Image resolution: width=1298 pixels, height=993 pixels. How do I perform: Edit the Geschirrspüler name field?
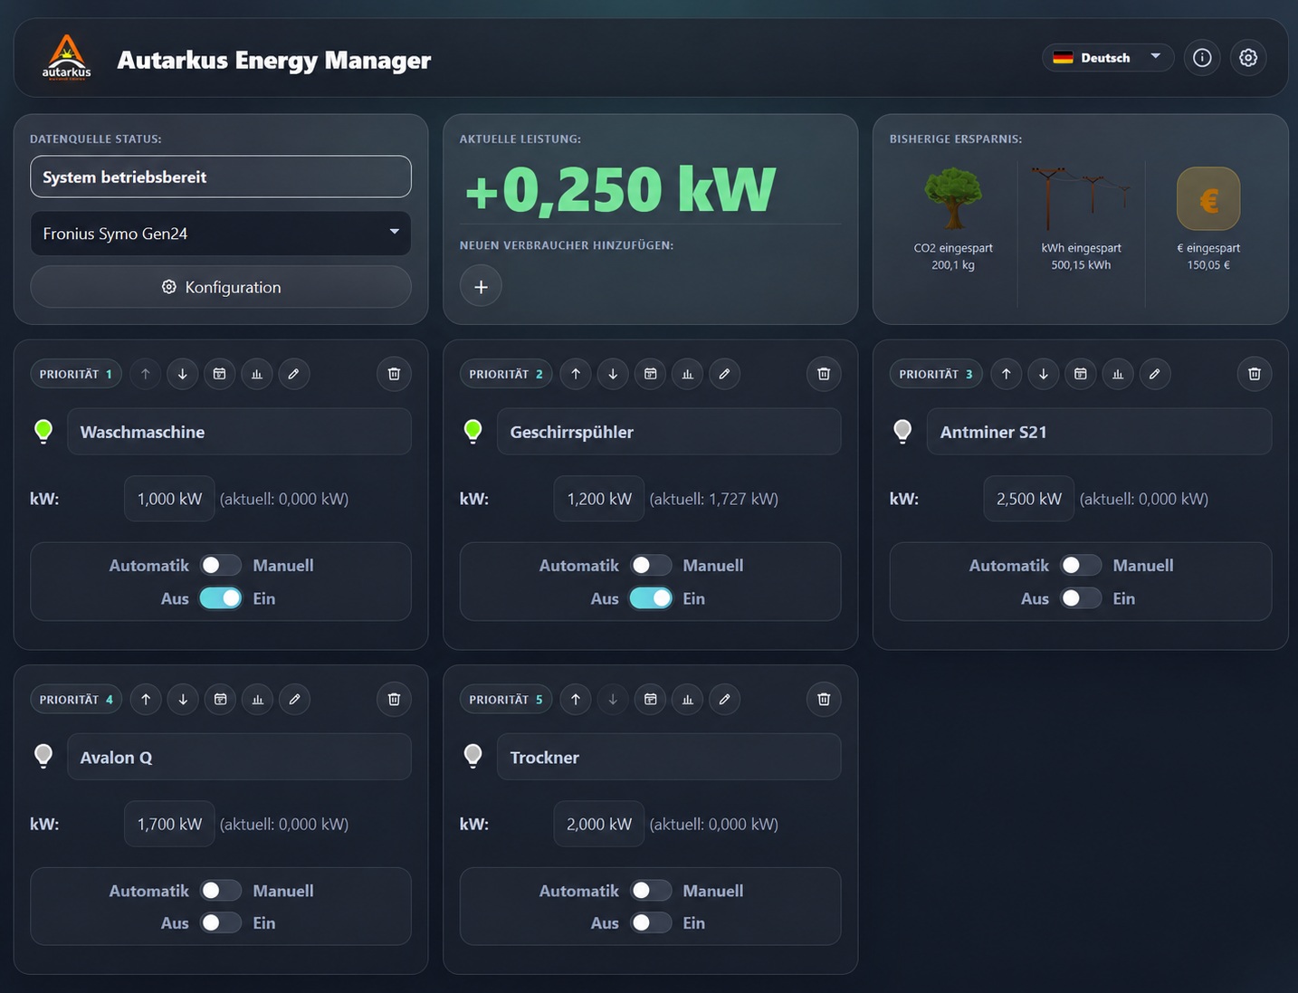pyautogui.click(x=669, y=432)
